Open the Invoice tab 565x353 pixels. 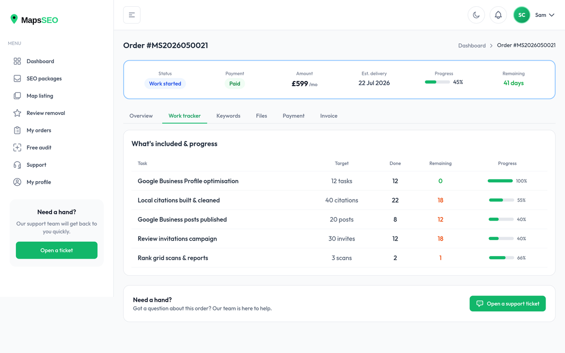click(329, 116)
